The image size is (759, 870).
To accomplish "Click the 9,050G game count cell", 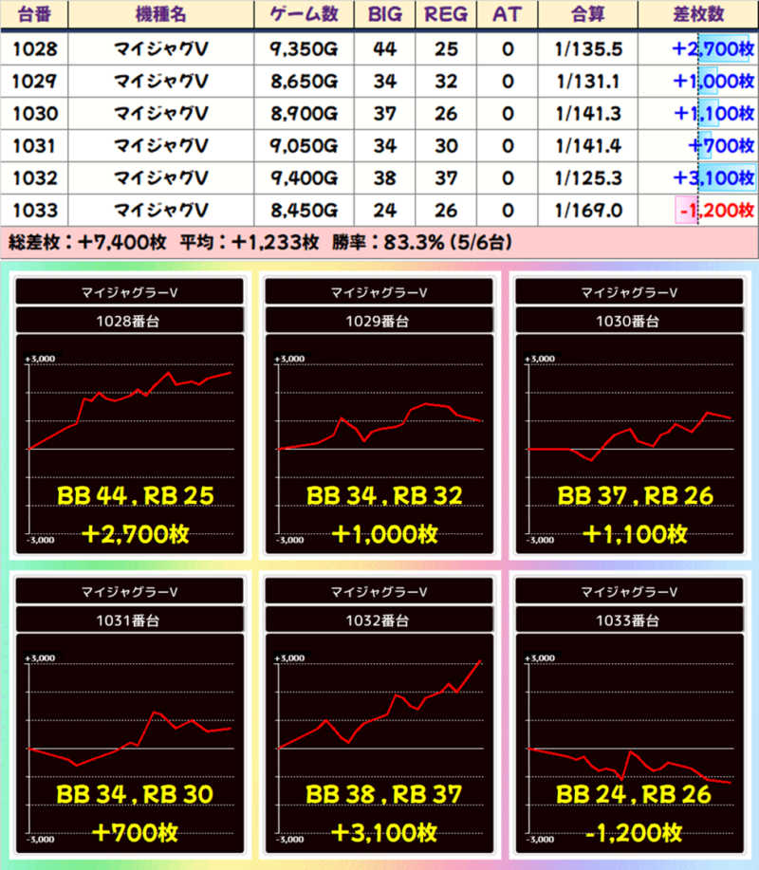I will (x=304, y=145).
